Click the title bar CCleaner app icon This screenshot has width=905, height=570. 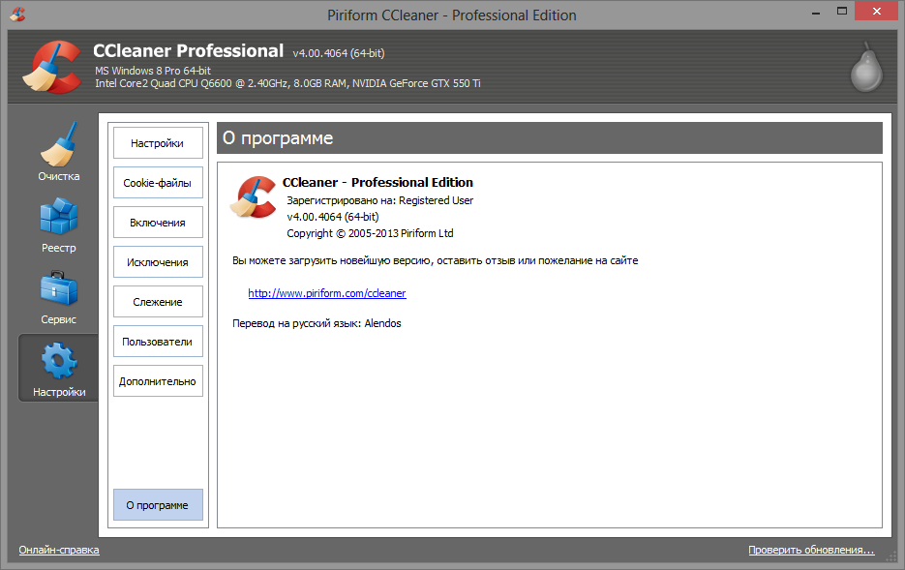coord(16,15)
